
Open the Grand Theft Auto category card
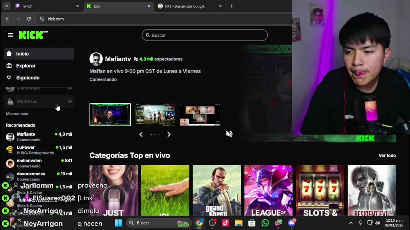click(x=217, y=190)
